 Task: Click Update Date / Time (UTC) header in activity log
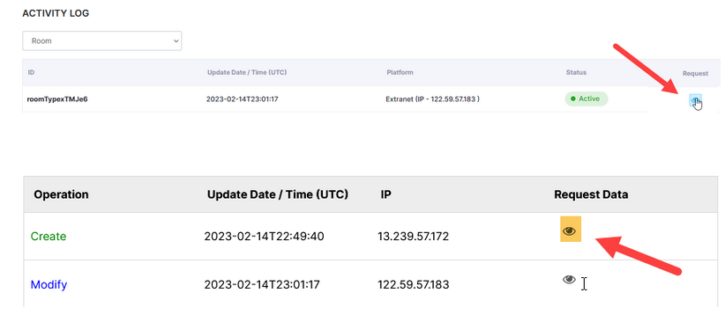(x=247, y=72)
